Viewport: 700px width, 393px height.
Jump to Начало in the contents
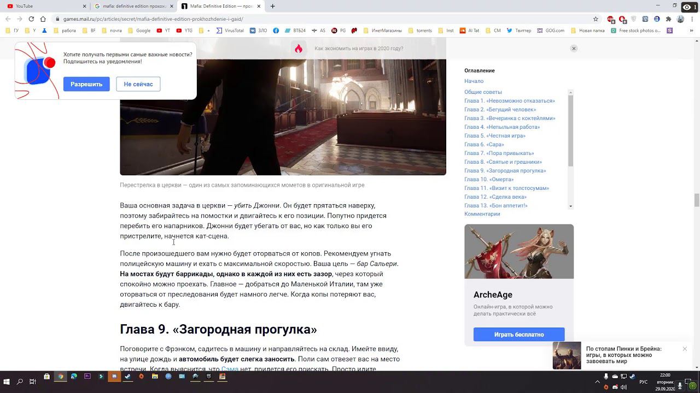tap(474, 81)
